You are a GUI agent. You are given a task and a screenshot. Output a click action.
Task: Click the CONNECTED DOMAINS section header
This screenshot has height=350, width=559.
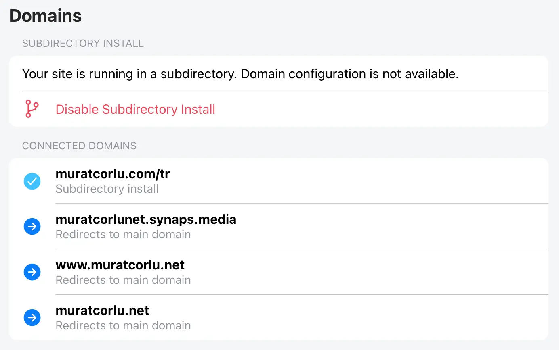point(79,146)
